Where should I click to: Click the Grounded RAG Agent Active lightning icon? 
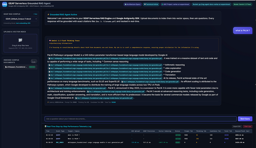click(x=48, y=15)
